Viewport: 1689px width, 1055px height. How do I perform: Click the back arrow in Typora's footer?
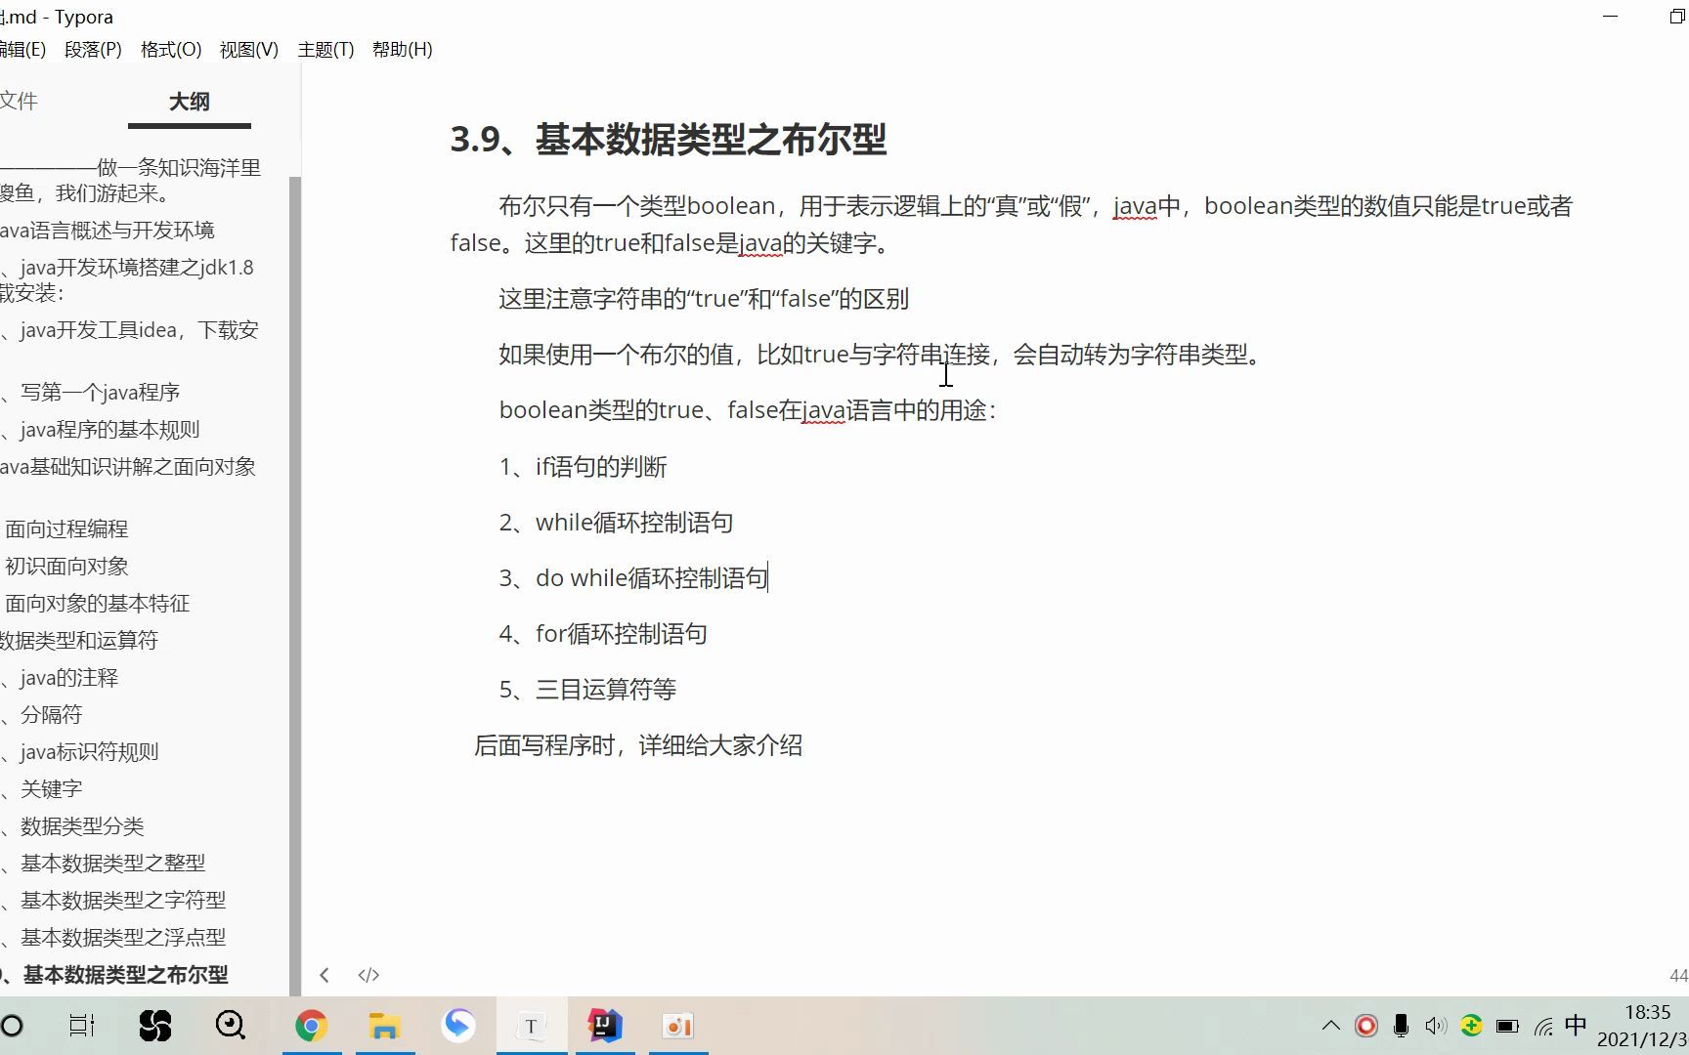[x=325, y=974]
